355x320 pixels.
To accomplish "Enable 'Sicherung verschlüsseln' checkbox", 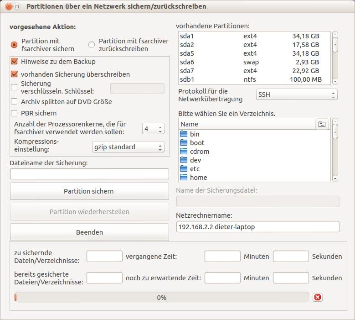I will click(x=14, y=87).
